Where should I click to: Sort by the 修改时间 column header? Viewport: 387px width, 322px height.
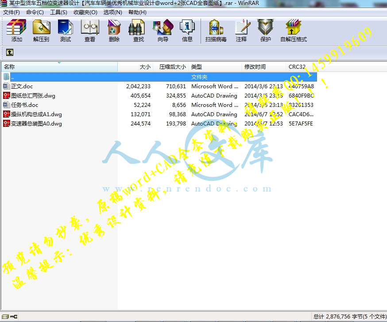point(263,67)
